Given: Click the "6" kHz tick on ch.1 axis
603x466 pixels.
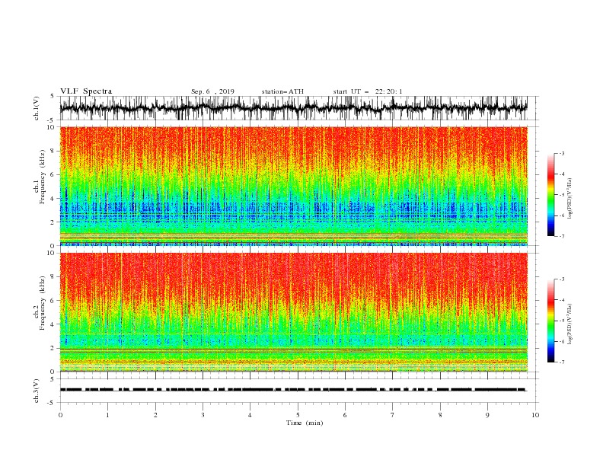Looking at the screenshot, I should 53,175.
